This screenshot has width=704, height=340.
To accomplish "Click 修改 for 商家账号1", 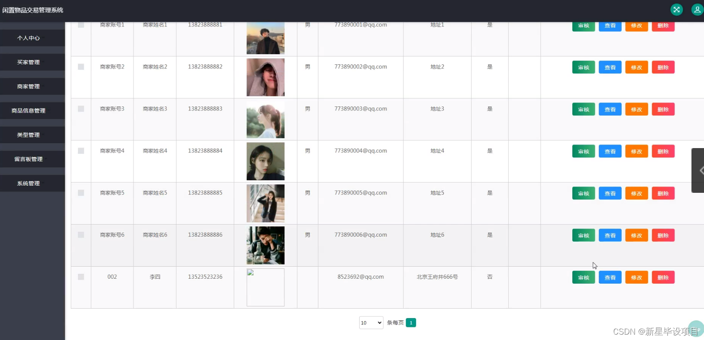I will pos(636,26).
